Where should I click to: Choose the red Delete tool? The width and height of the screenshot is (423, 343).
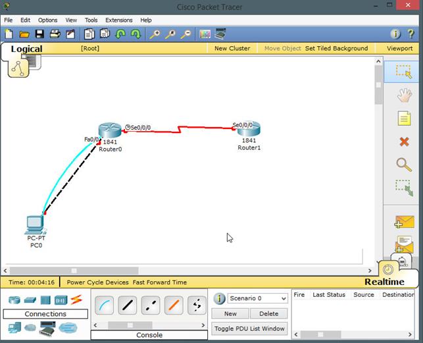click(404, 142)
